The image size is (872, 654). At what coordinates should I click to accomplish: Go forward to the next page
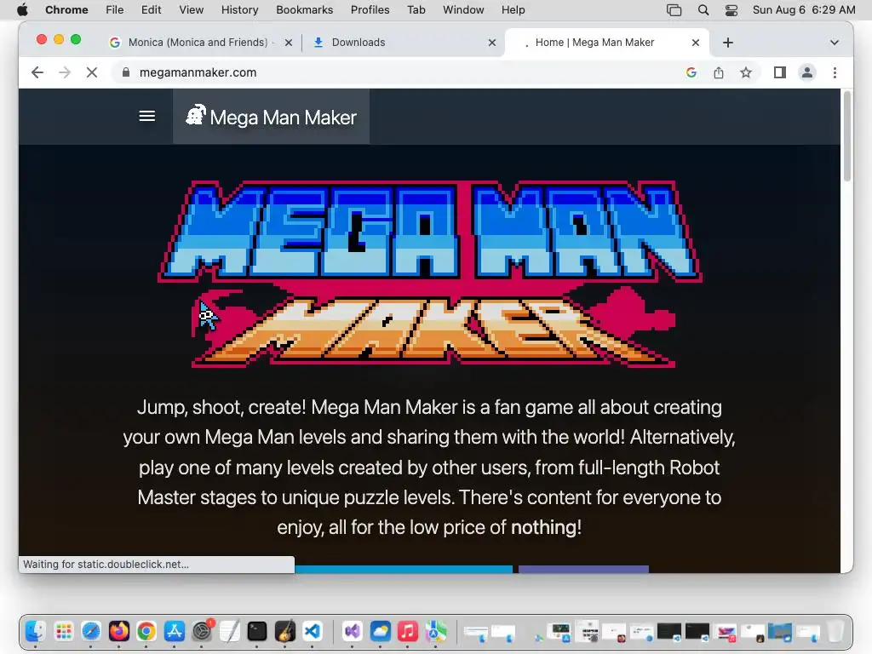(x=65, y=72)
